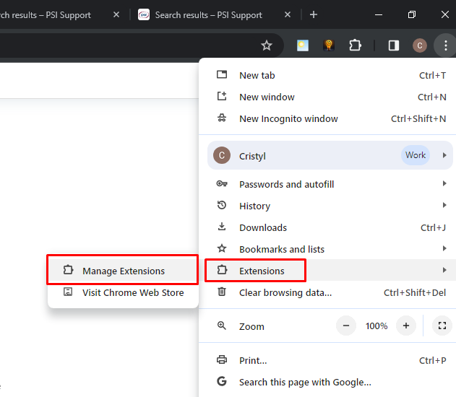Click the store icon beside Visit Chrome Web Store
The width and height of the screenshot is (456, 397).
[x=68, y=292]
